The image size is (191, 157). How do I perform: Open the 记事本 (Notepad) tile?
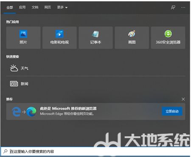[95, 38]
